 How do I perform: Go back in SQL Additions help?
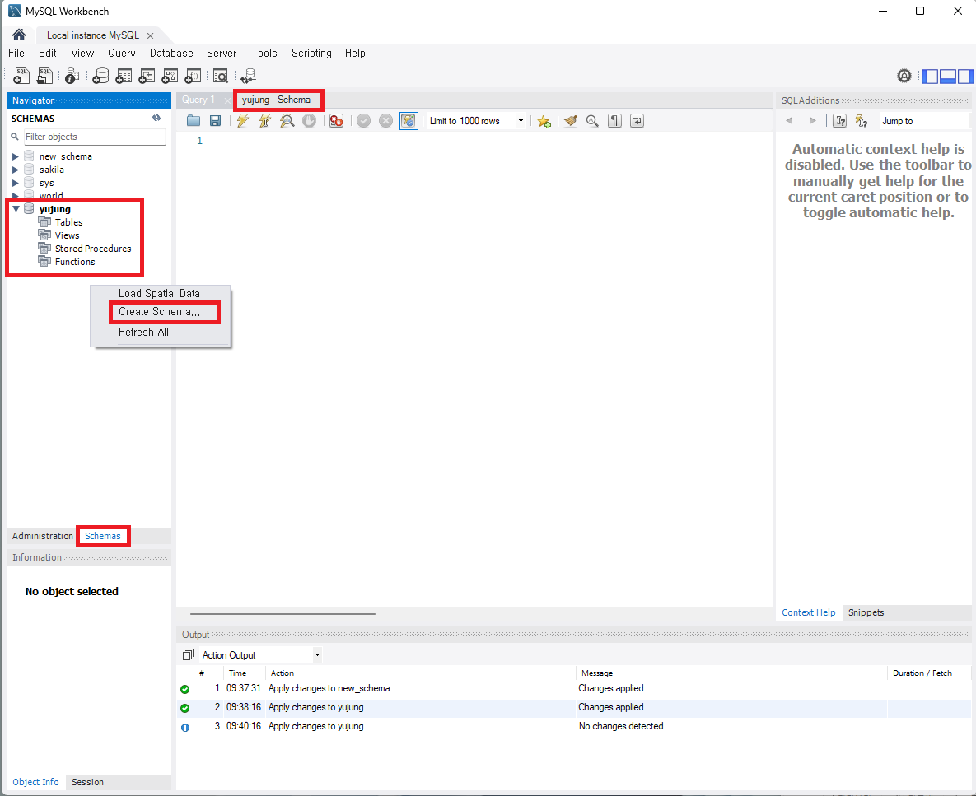(789, 121)
